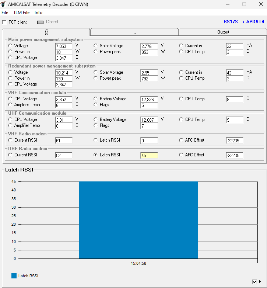Image resolution: width=267 pixels, height=288 pixels.
Task: Close the AMICALSAT Telemetry Decoder window
Action: [x=261, y=4]
